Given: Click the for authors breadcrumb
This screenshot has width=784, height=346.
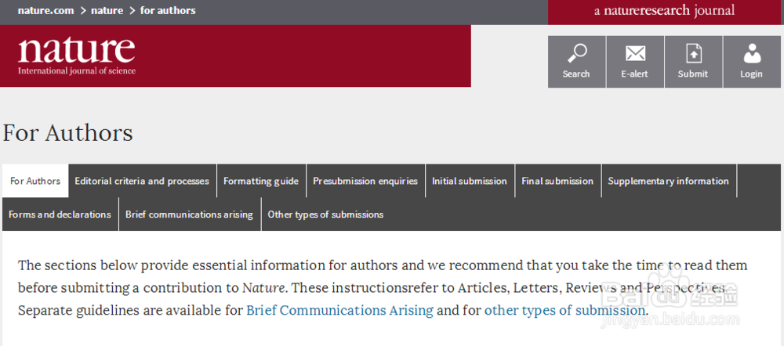Looking at the screenshot, I should [x=168, y=10].
